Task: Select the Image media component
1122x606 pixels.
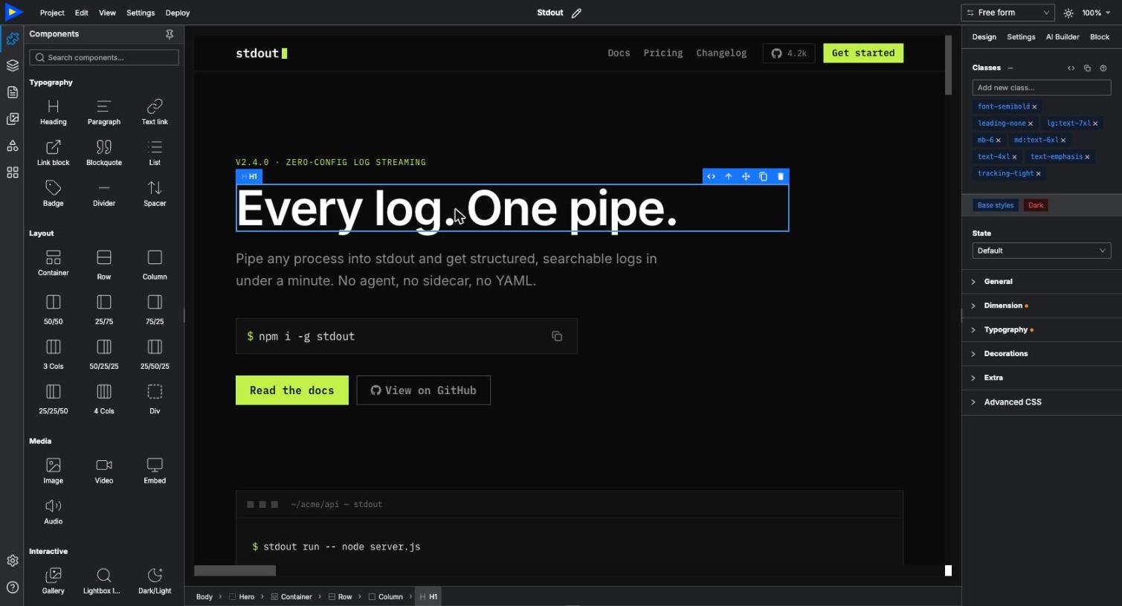Action: (x=54, y=471)
